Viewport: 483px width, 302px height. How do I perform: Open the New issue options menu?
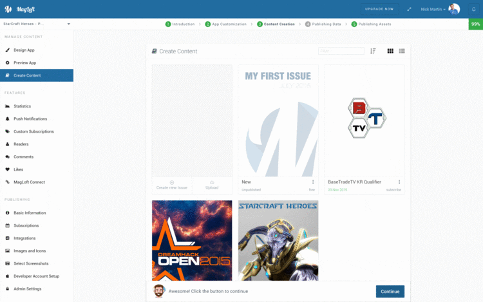point(313,182)
